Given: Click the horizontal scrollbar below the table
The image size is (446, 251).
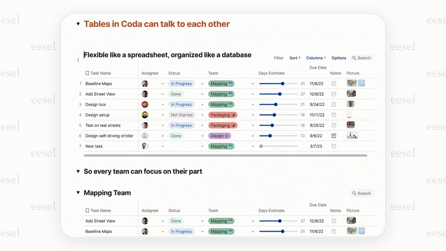Looking at the screenshot, I should click(x=226, y=155).
